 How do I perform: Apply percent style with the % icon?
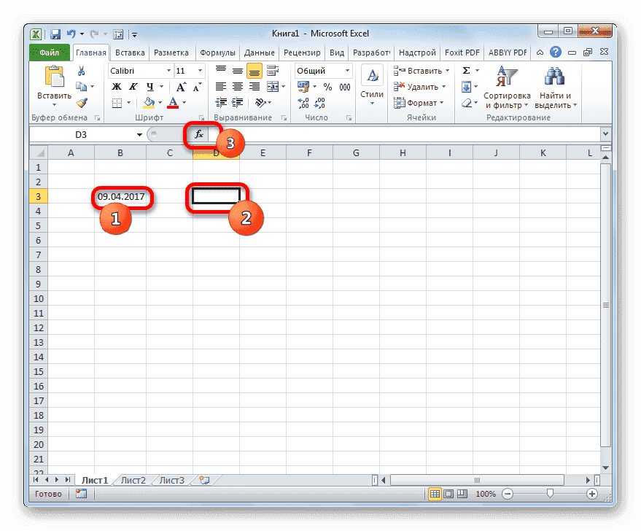328,86
